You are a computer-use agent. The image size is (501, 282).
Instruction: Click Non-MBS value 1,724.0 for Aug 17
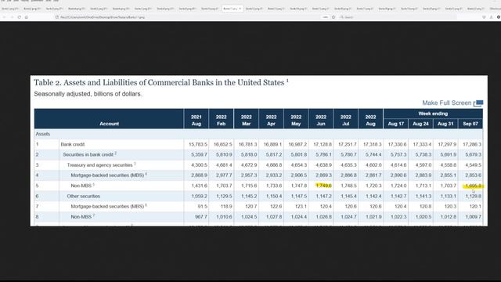398,186
